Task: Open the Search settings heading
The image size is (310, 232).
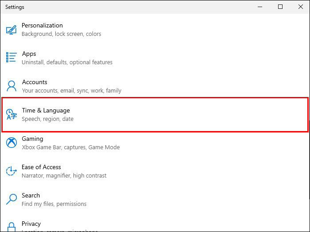Action: tap(31, 196)
